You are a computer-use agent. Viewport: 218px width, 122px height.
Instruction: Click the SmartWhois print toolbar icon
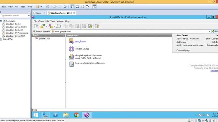(59, 26)
